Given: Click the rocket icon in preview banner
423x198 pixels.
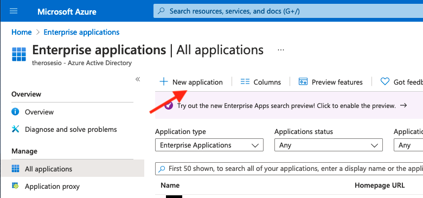Looking at the screenshot, I should pos(169,106).
